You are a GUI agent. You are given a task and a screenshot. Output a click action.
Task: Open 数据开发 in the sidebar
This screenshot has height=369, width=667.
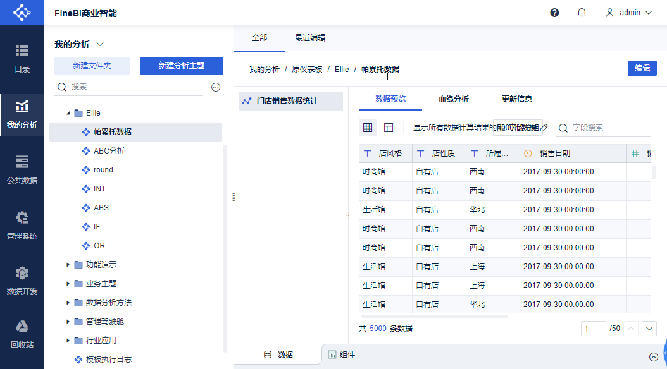(x=22, y=281)
